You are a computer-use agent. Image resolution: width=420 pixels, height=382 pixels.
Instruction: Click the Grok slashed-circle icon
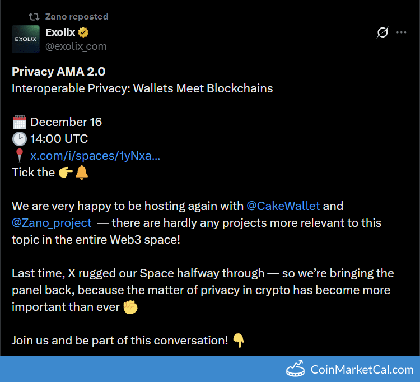click(x=382, y=32)
